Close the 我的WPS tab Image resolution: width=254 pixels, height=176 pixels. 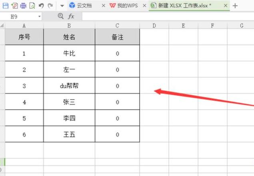(144, 6)
